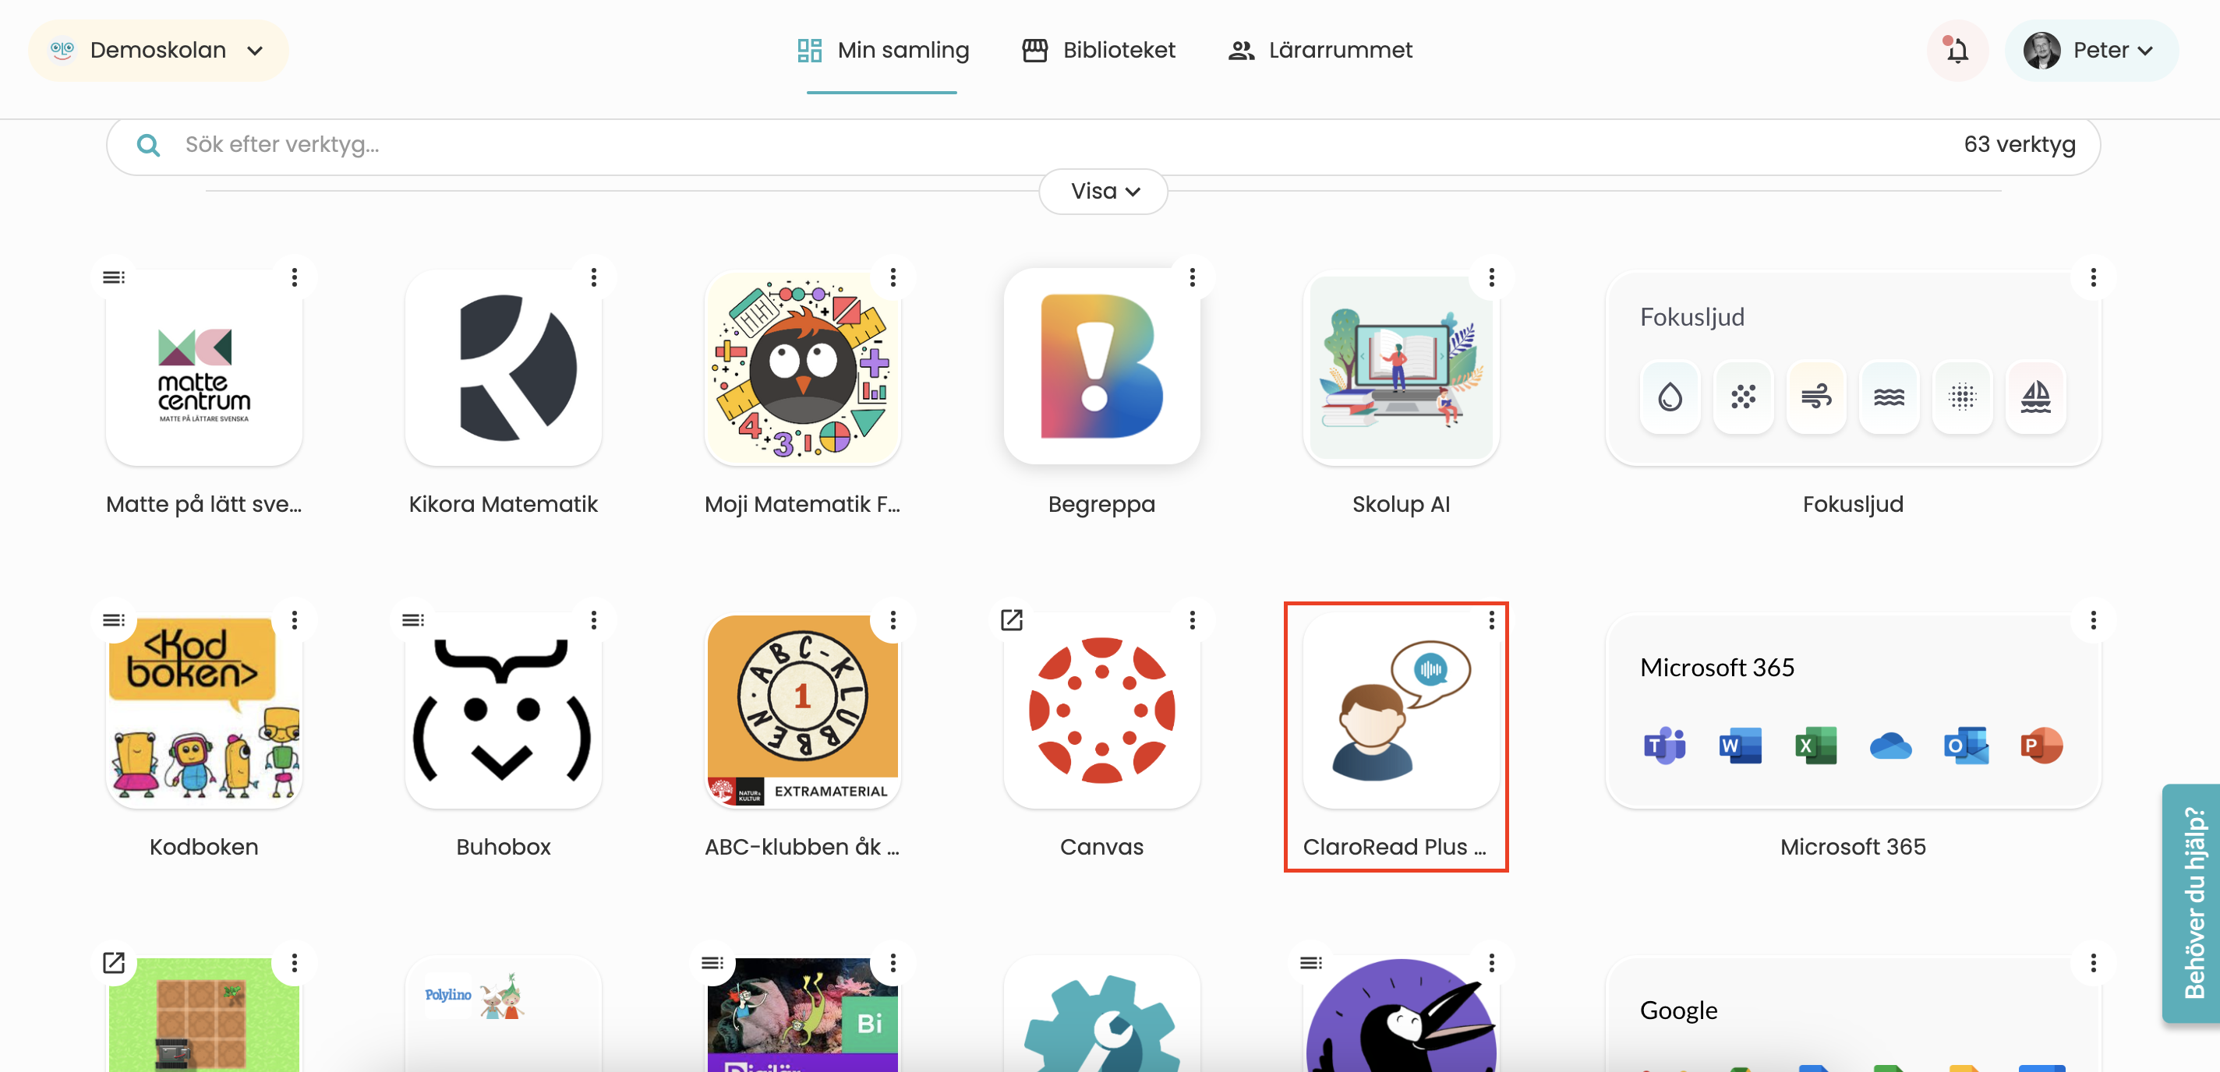Open three-dot menu on Microsoft 365 card
Screen dimensions: 2220x1072
pyautogui.click(x=2093, y=620)
